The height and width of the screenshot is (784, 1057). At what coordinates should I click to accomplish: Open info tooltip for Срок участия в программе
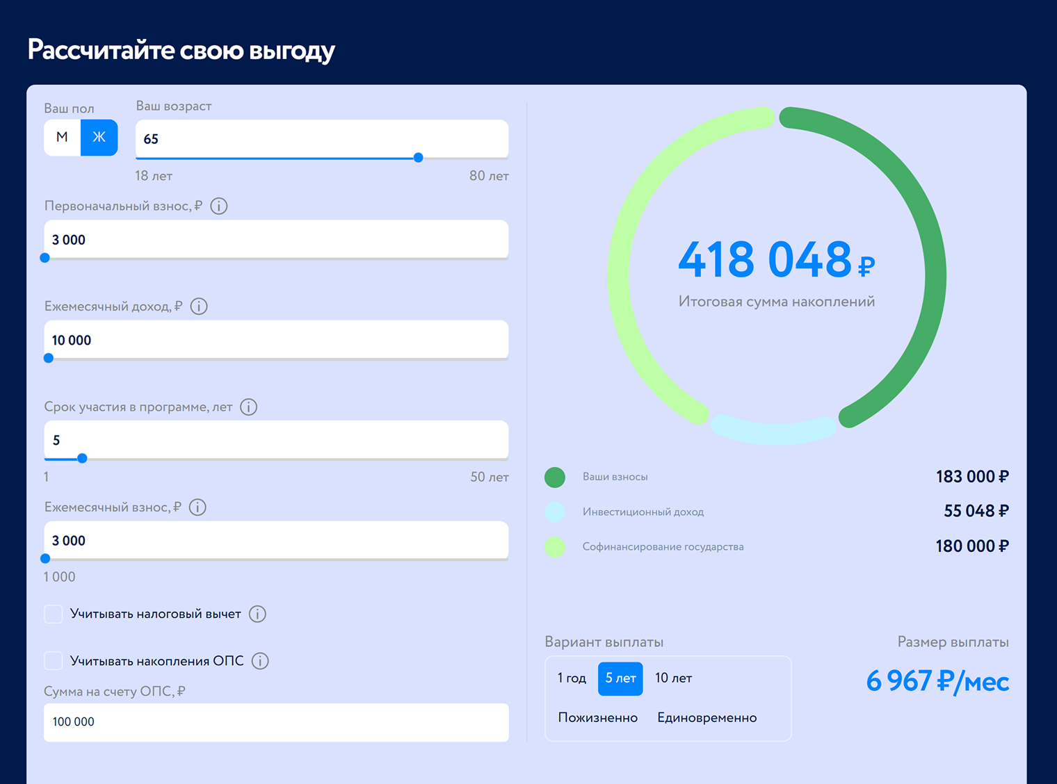coord(248,407)
